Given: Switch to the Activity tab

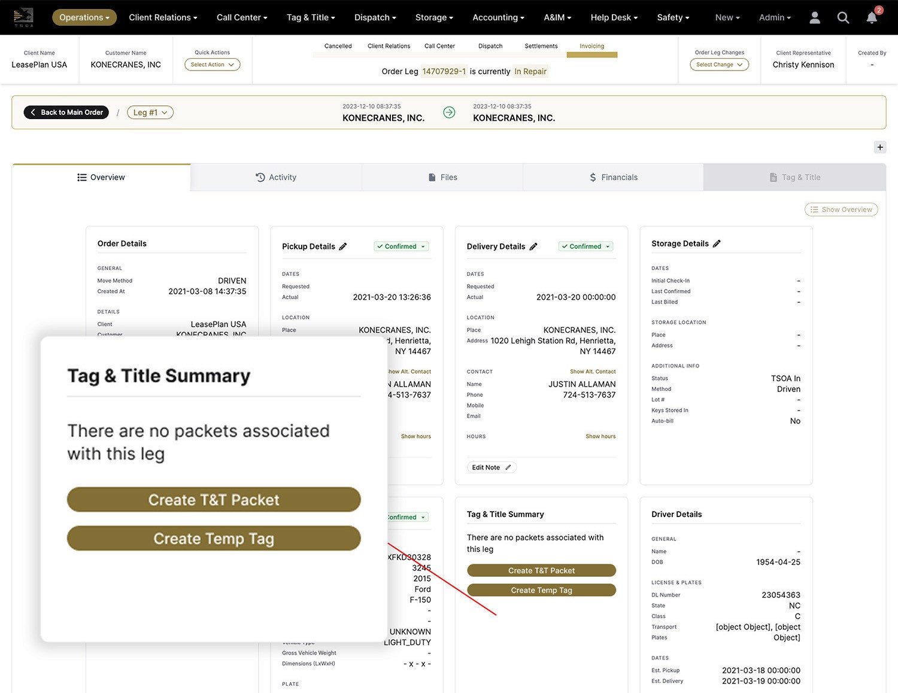Looking at the screenshot, I should point(276,177).
